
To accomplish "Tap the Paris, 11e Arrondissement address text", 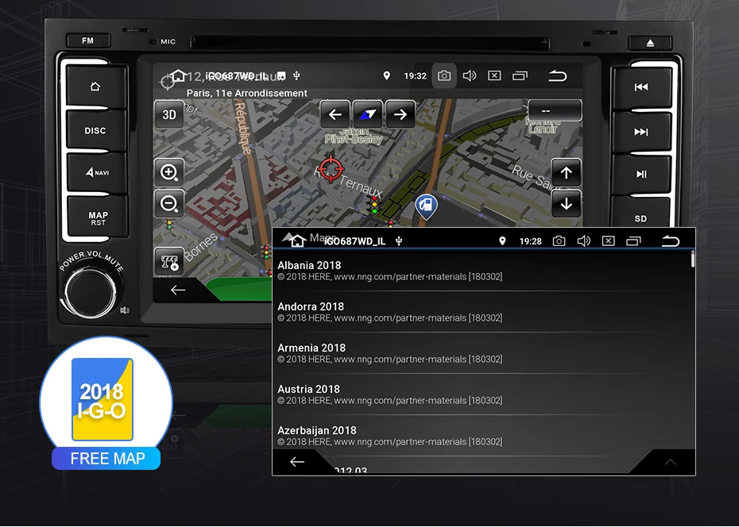I will [x=247, y=93].
